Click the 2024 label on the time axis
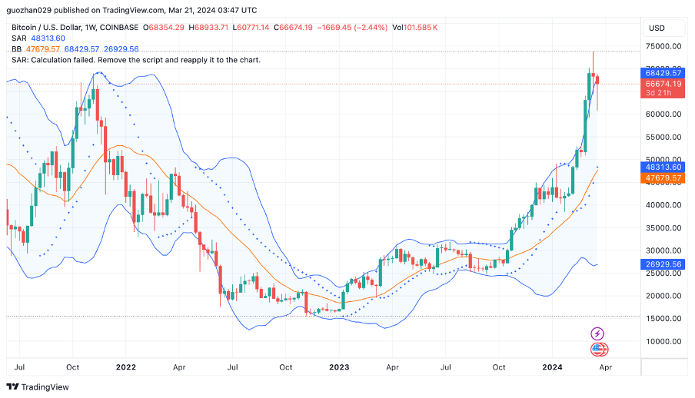Viewport: 695px width, 398px height. [x=553, y=367]
